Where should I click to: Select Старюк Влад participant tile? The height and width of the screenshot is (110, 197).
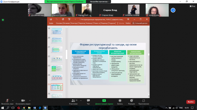point(110,10)
